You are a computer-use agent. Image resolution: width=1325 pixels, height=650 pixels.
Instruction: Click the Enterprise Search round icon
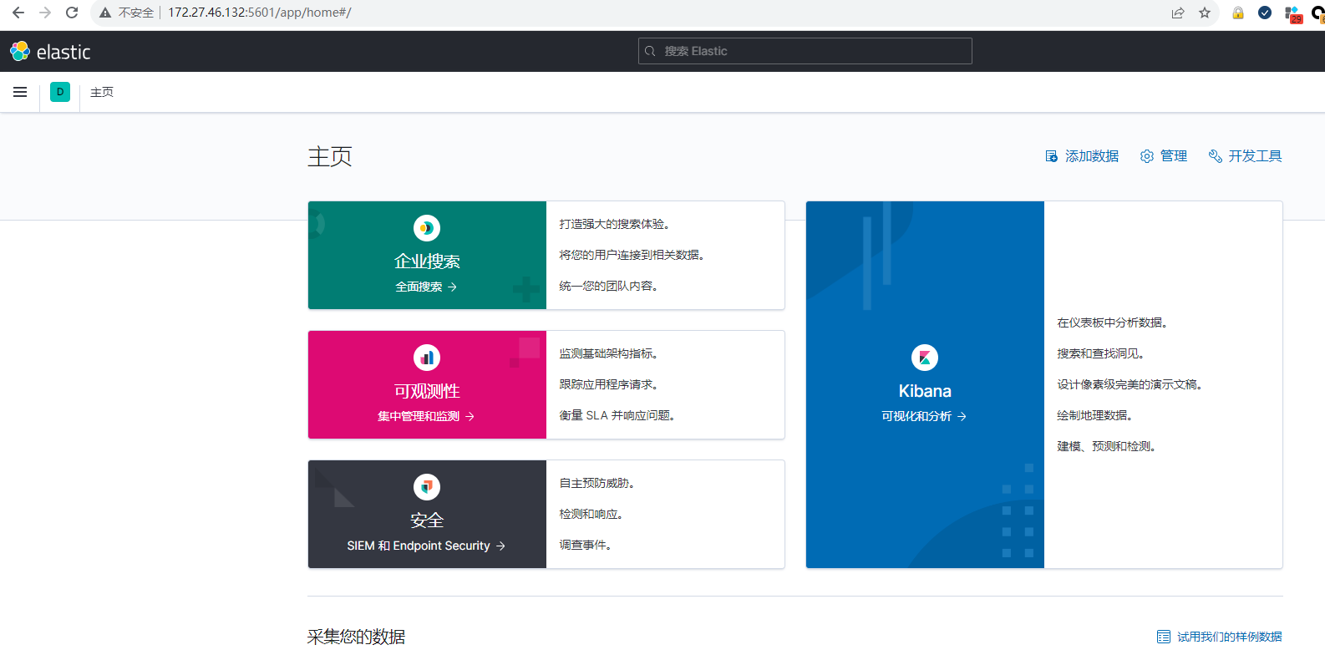427,228
